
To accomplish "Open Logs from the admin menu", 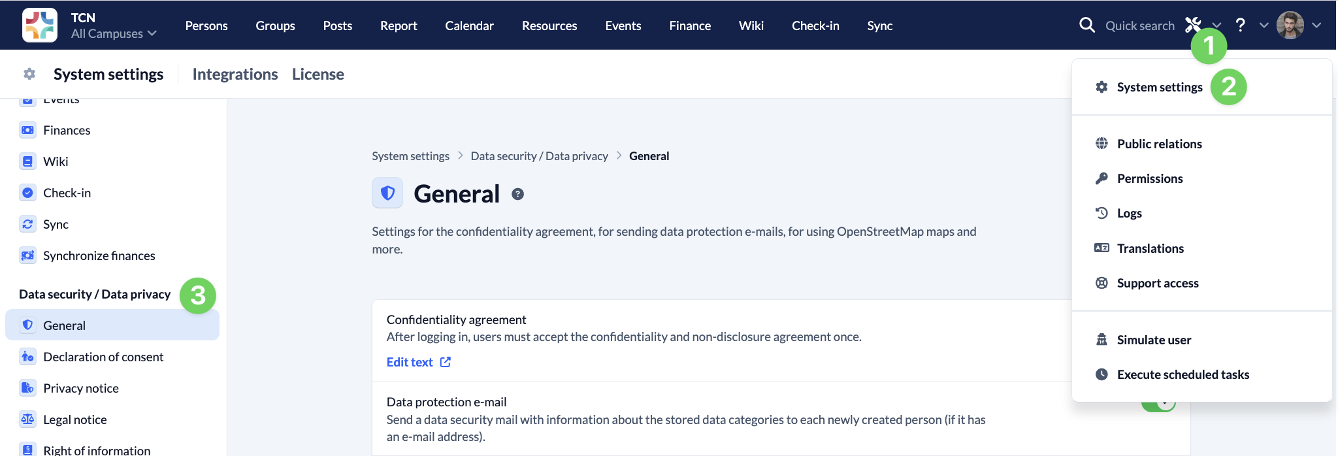I will pyautogui.click(x=1129, y=213).
